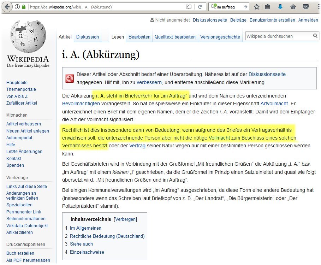Open Kontakt link

[x=13, y=158]
